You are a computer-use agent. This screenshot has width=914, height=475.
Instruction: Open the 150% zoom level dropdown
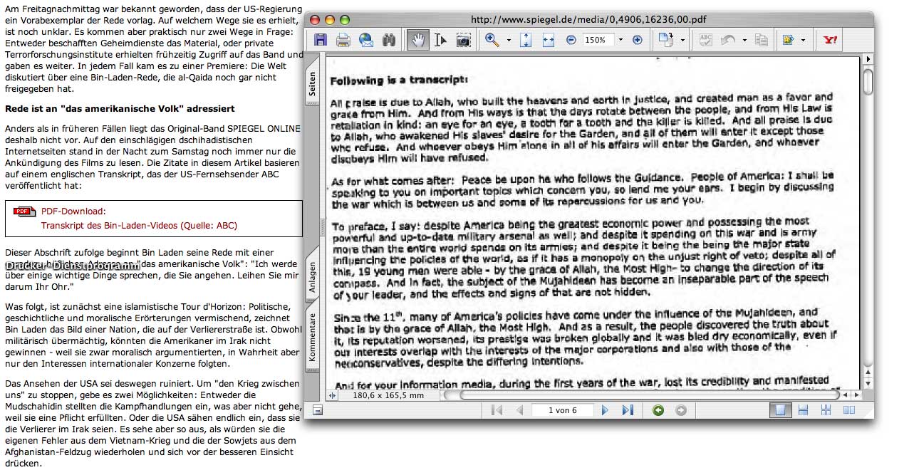click(620, 41)
